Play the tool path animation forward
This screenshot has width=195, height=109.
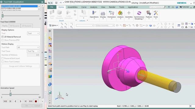click(x=20, y=101)
